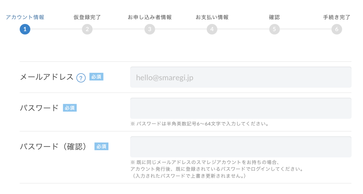The image size is (363, 194).
Task: Focus the パスワード input field
Action: coord(241,108)
